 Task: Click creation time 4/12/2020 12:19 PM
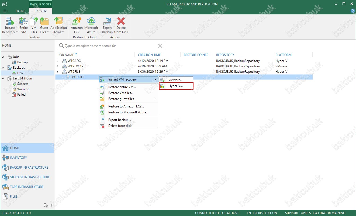pyautogui.click(x=153, y=61)
